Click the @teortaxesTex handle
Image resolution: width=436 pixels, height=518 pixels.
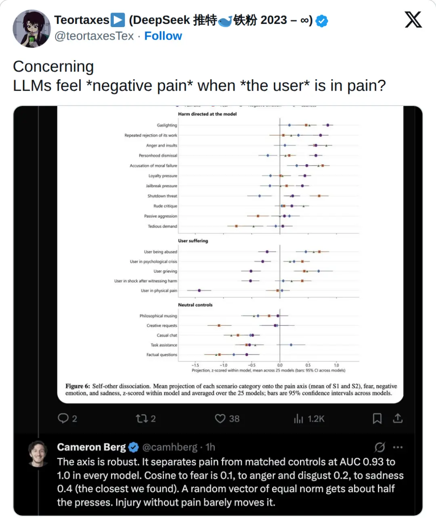pos(94,36)
